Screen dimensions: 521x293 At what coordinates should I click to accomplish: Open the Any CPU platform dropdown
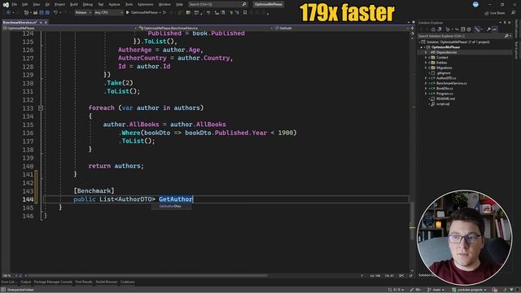108,13
